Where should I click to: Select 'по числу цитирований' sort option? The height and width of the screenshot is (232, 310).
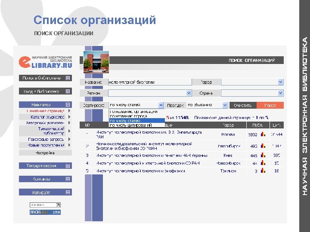137,125
